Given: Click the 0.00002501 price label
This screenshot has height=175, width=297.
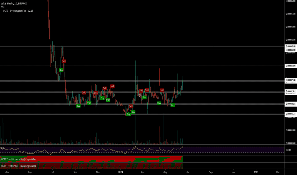Looking at the screenshot, I should (291, 92).
